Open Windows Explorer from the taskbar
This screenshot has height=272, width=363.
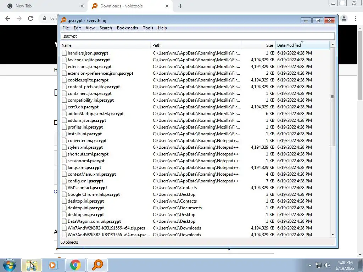tap(32, 265)
